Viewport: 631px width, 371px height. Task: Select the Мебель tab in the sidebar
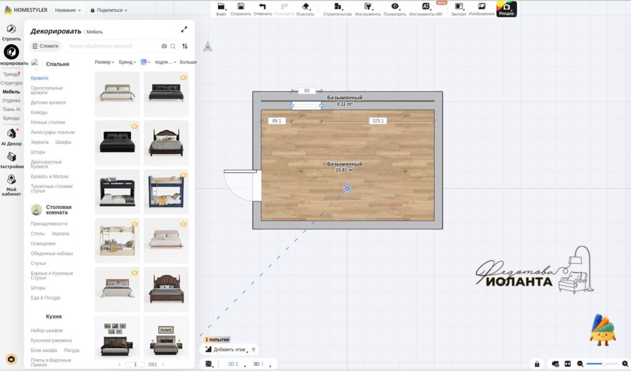click(11, 92)
